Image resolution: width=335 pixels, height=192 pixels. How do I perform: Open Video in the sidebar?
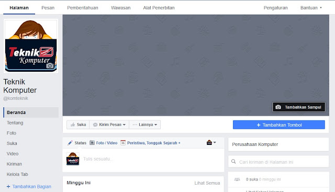point(13,154)
